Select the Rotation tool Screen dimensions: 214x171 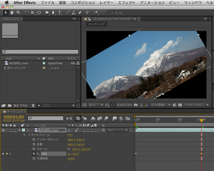click(27, 13)
